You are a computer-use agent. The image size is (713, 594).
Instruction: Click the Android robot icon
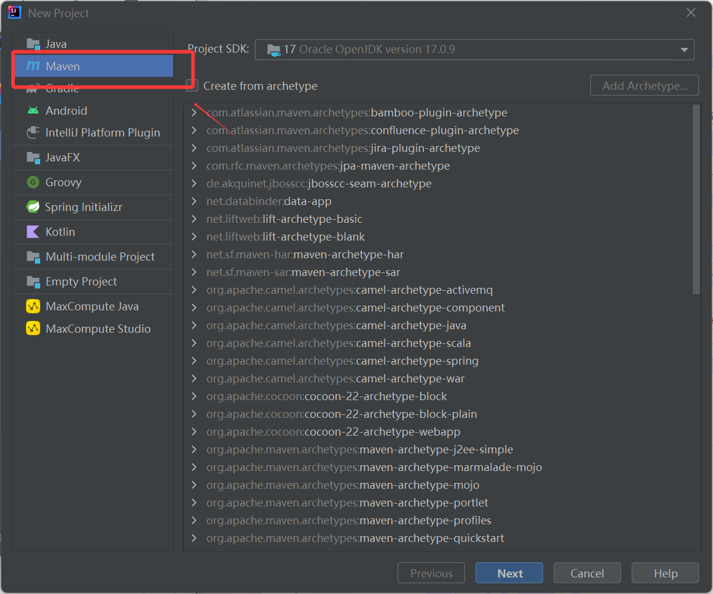pyautogui.click(x=33, y=111)
